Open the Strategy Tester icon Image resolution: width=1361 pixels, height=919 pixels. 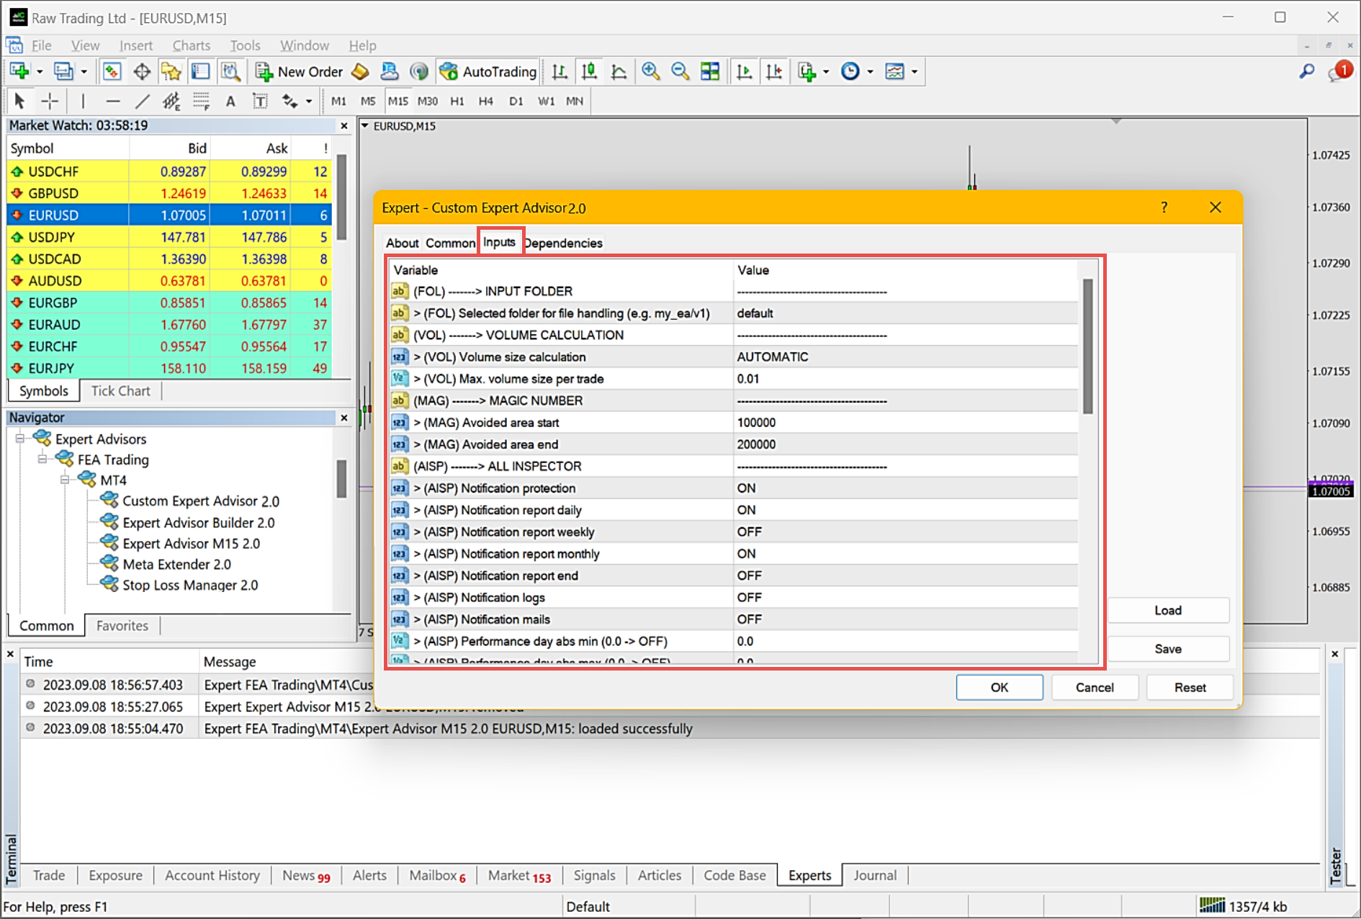click(x=230, y=71)
